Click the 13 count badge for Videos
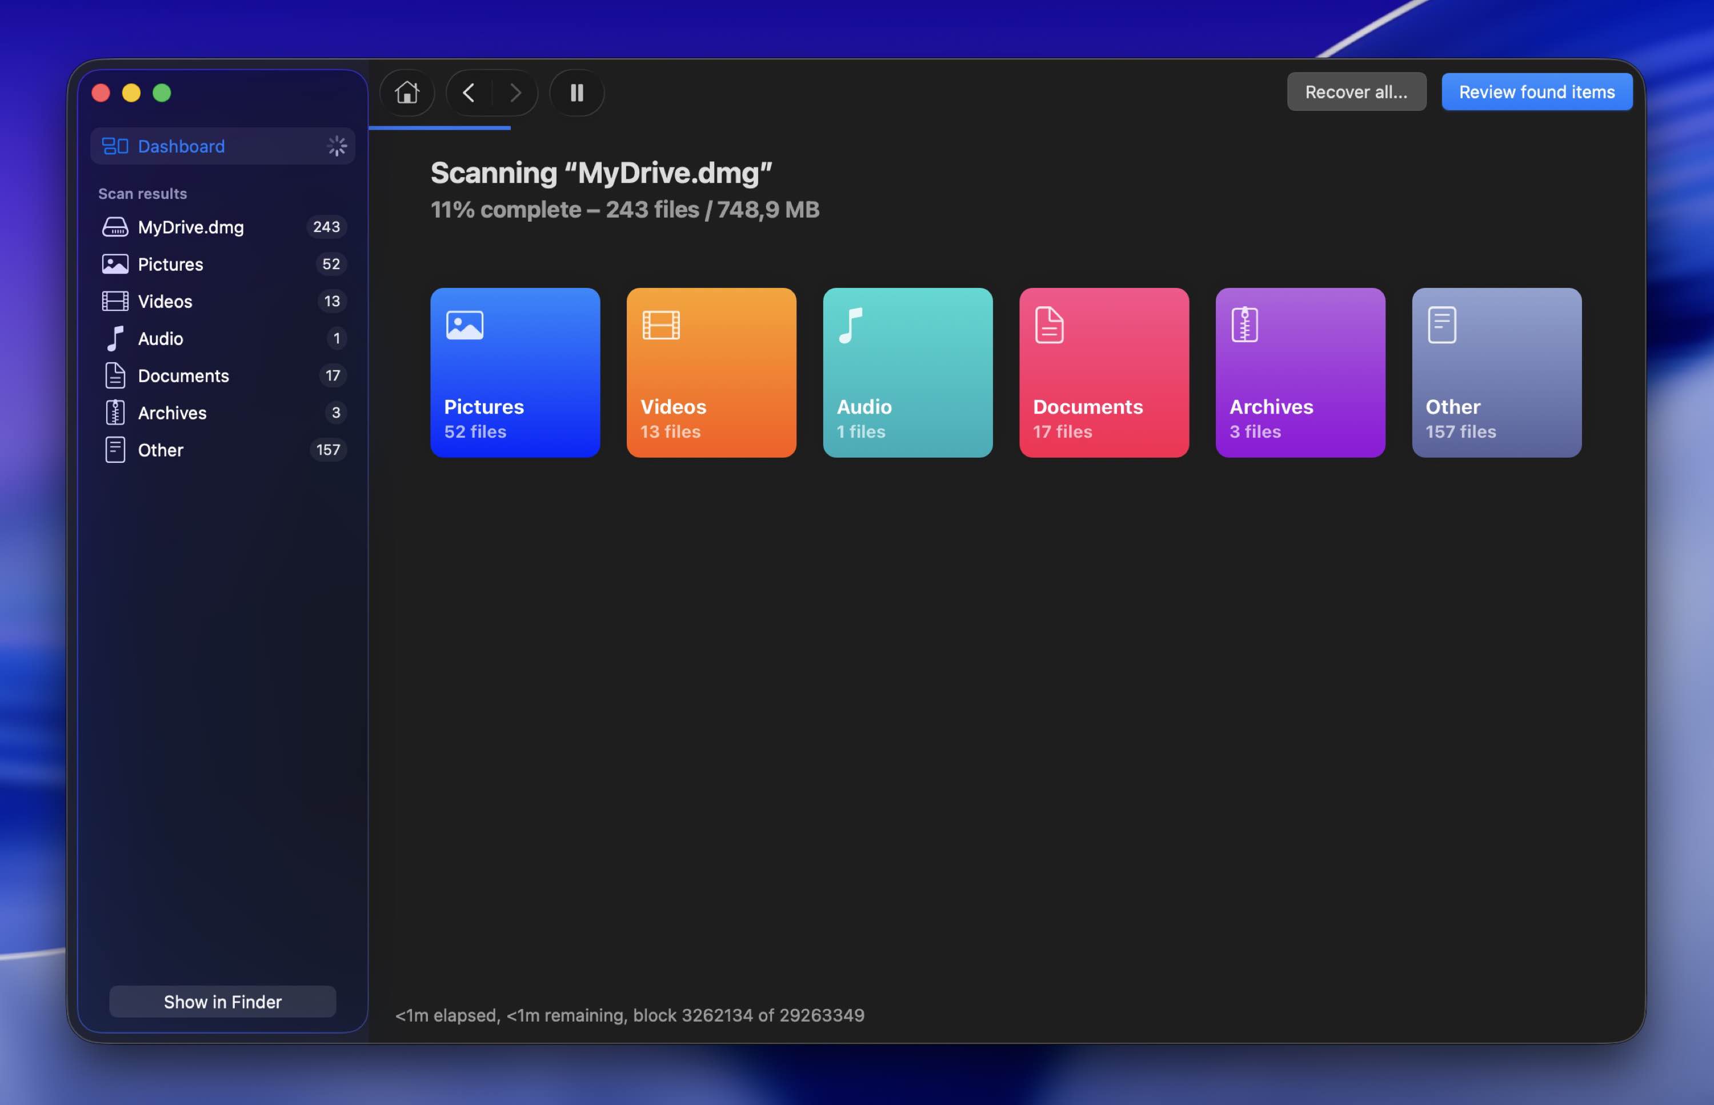 [x=331, y=301]
